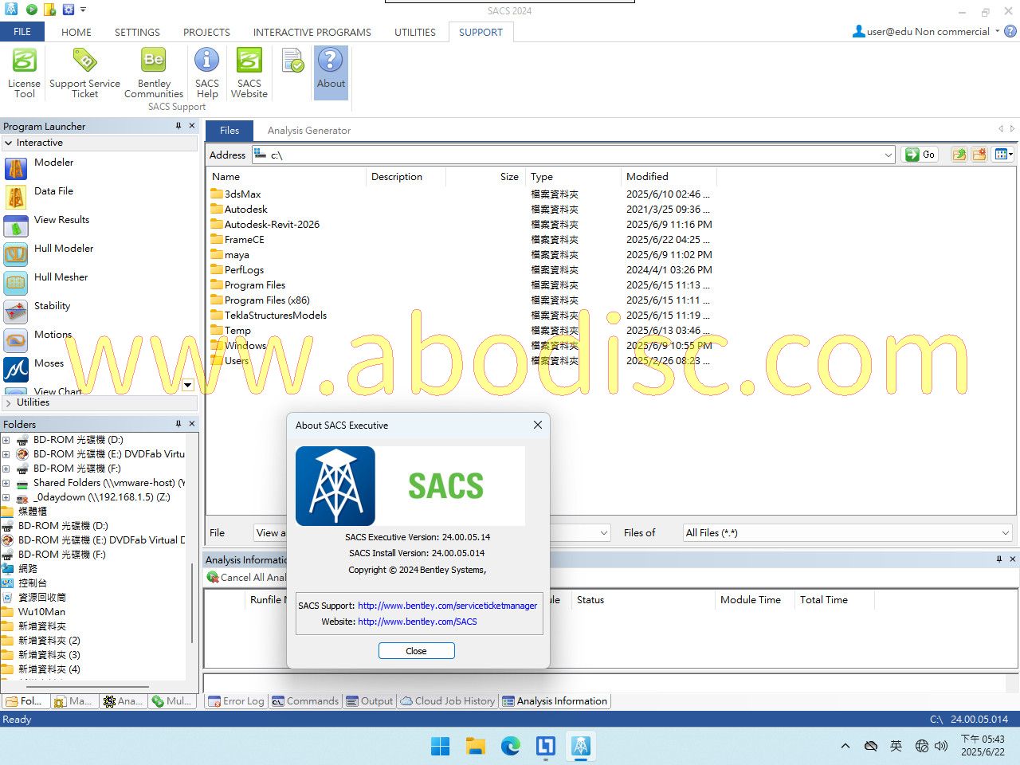Viewport: 1020px width, 765px height.
Task: Switch to the Error Log tab
Action: [236, 701]
